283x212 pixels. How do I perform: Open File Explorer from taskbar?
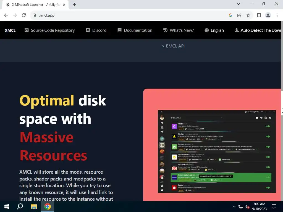coord(34,206)
